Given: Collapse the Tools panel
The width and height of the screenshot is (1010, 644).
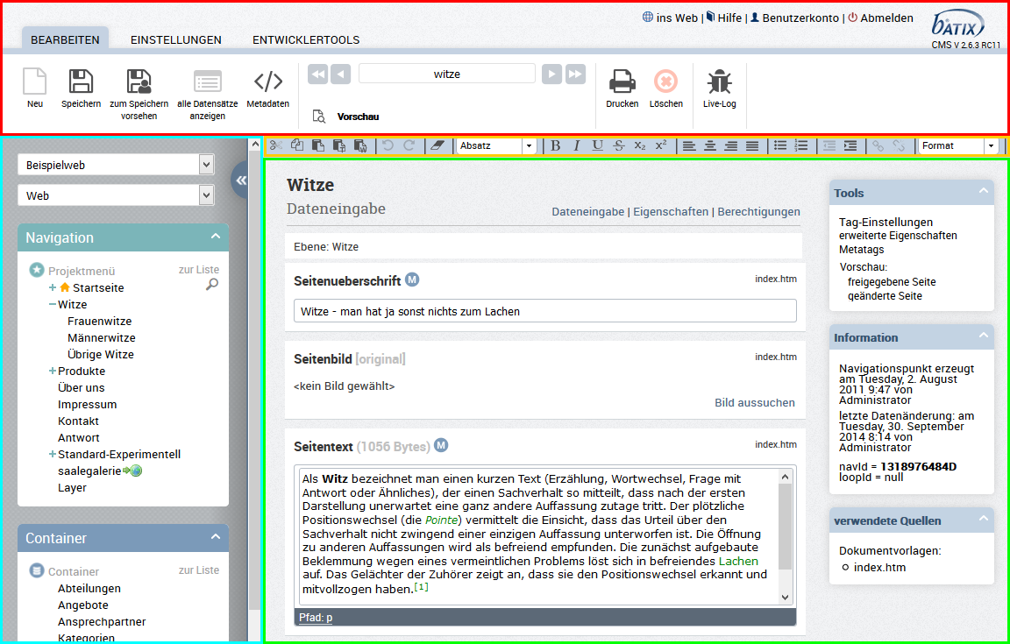Looking at the screenshot, I should 983,191.
